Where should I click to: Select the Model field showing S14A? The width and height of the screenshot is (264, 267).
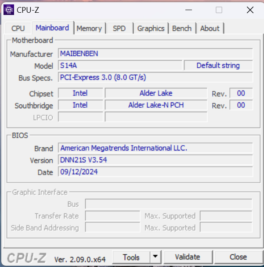coord(120,66)
